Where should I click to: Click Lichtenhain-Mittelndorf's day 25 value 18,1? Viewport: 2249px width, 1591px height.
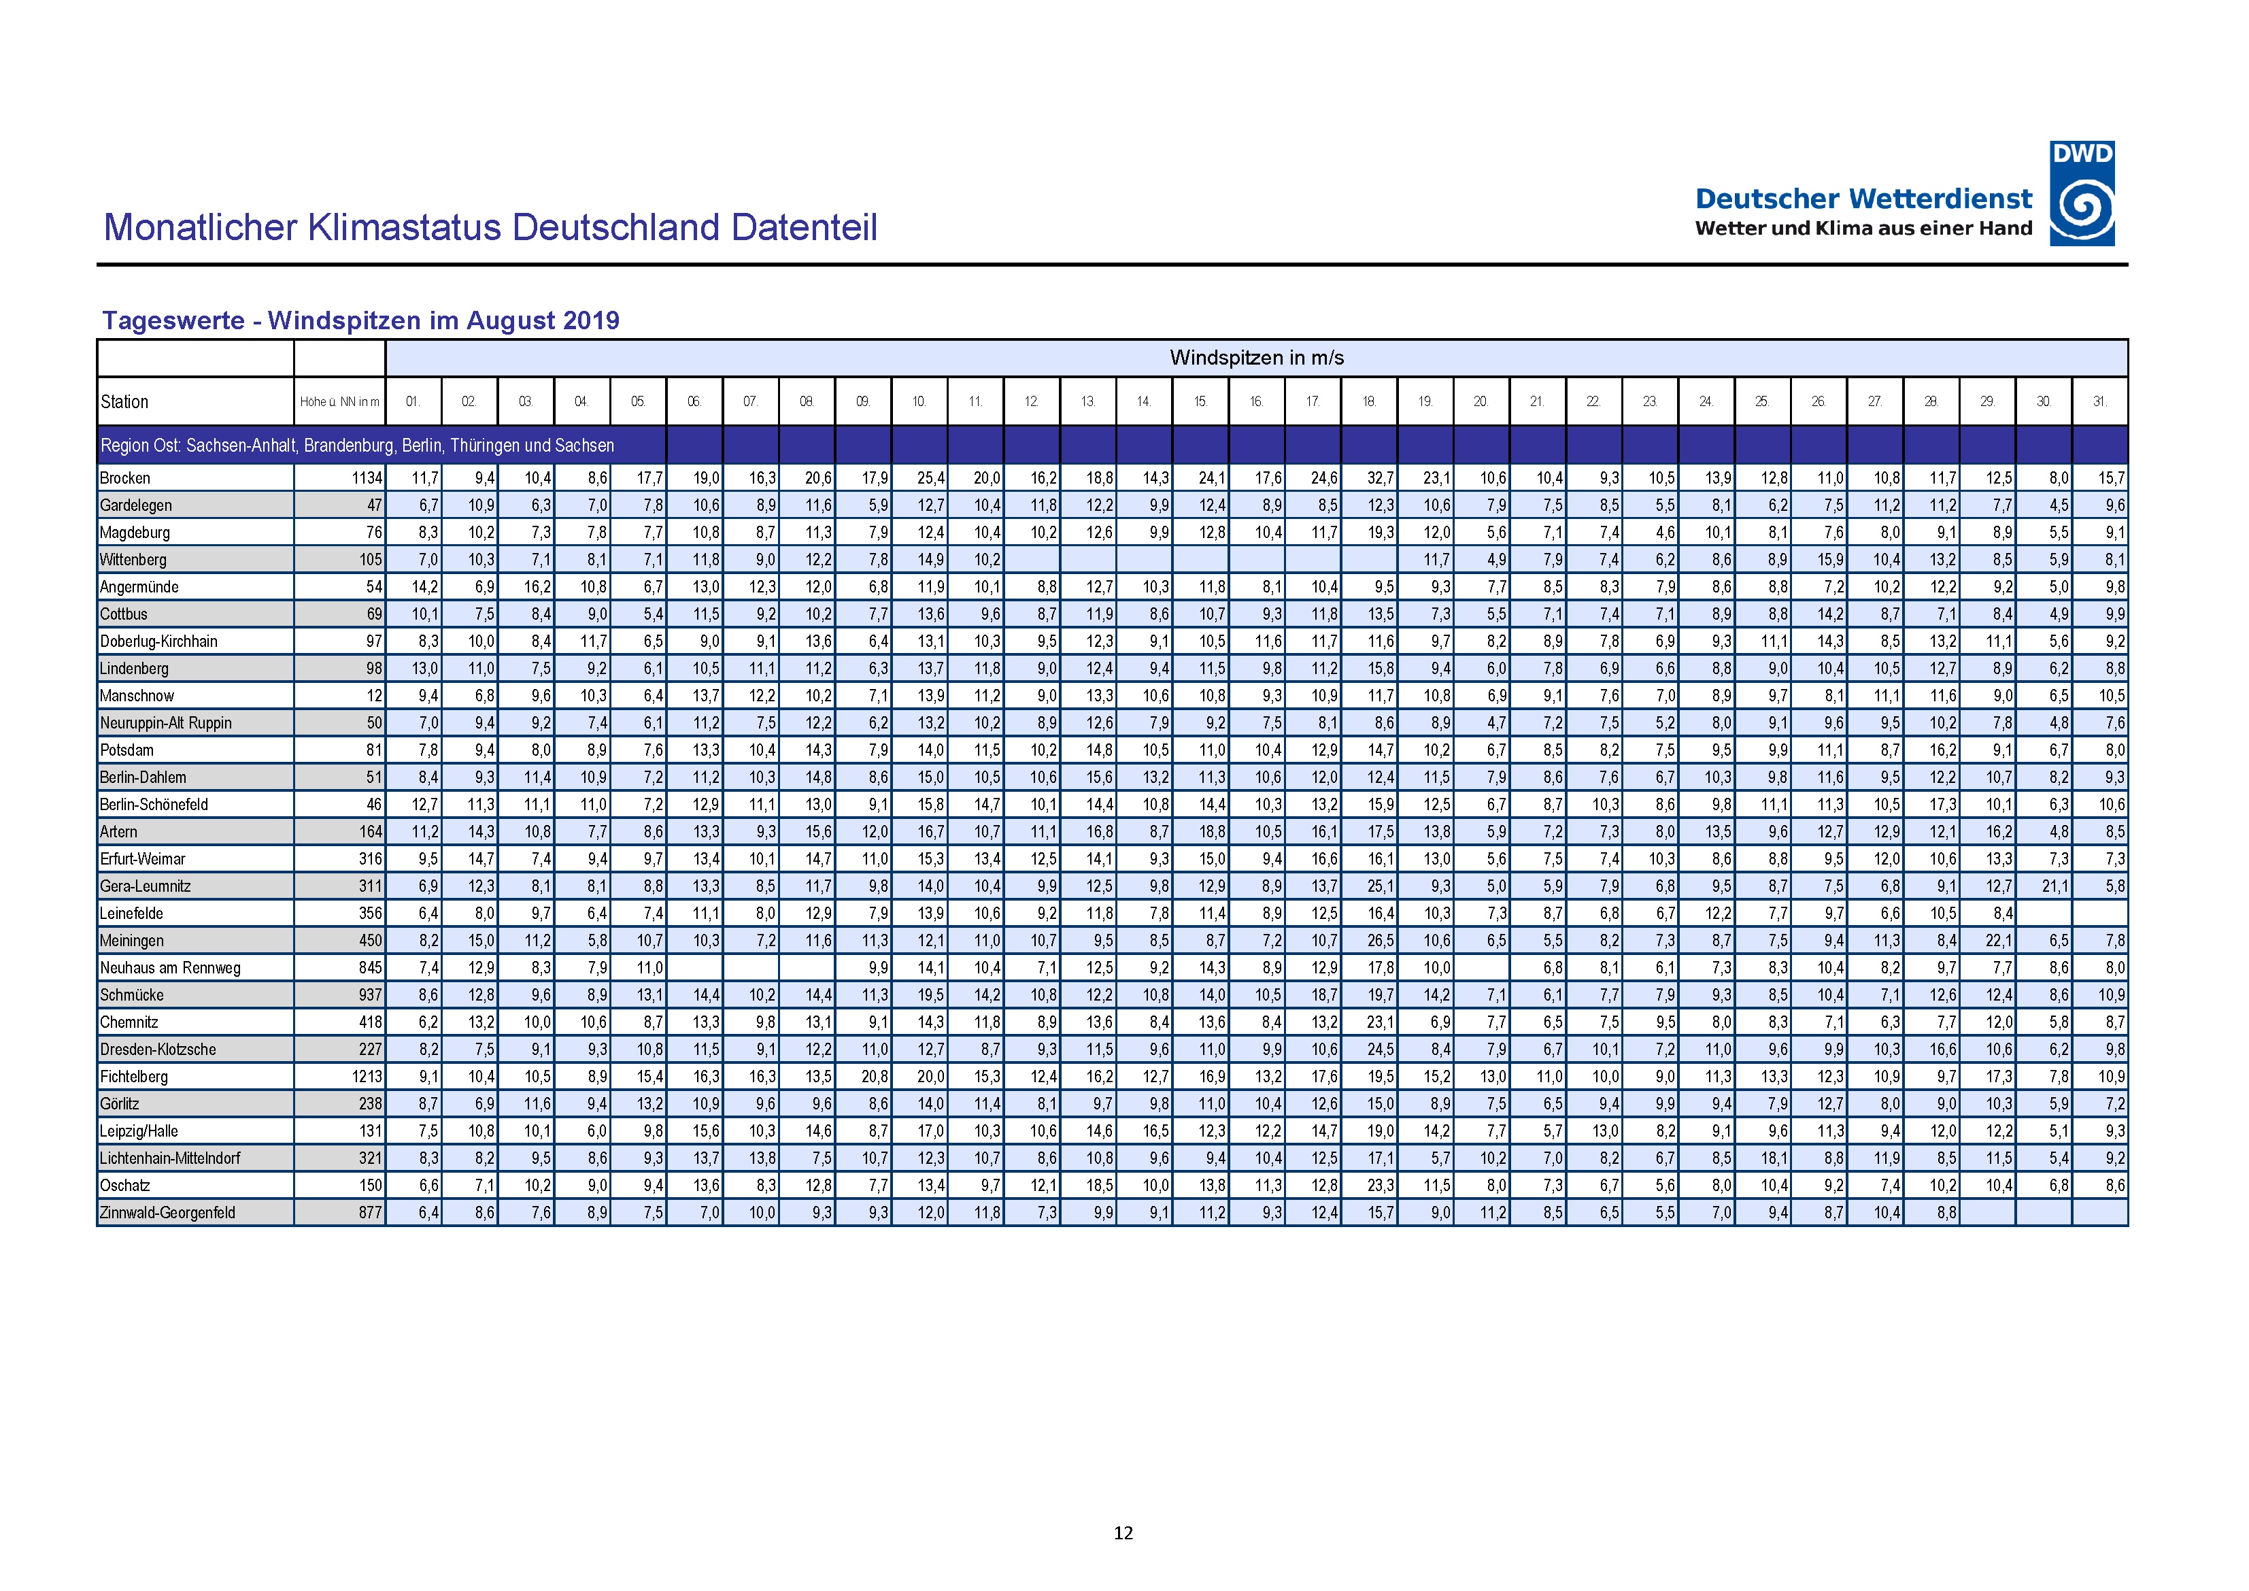(1775, 1158)
